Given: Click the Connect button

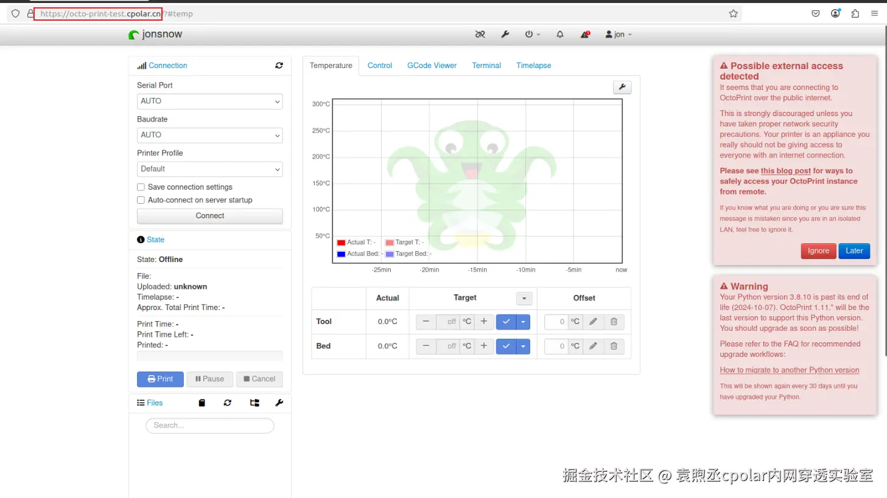Looking at the screenshot, I should pyautogui.click(x=210, y=216).
